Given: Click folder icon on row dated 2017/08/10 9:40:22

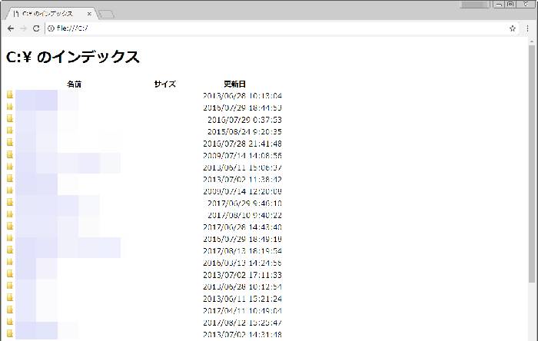Looking at the screenshot, I should point(10,214).
